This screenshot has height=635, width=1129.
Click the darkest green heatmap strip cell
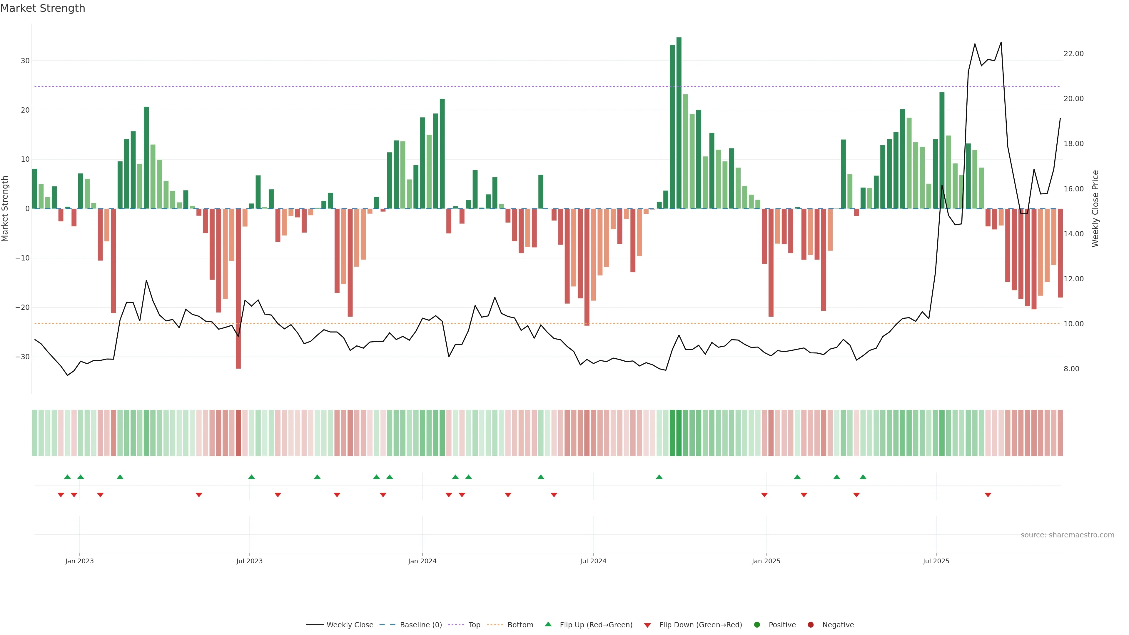coord(679,433)
